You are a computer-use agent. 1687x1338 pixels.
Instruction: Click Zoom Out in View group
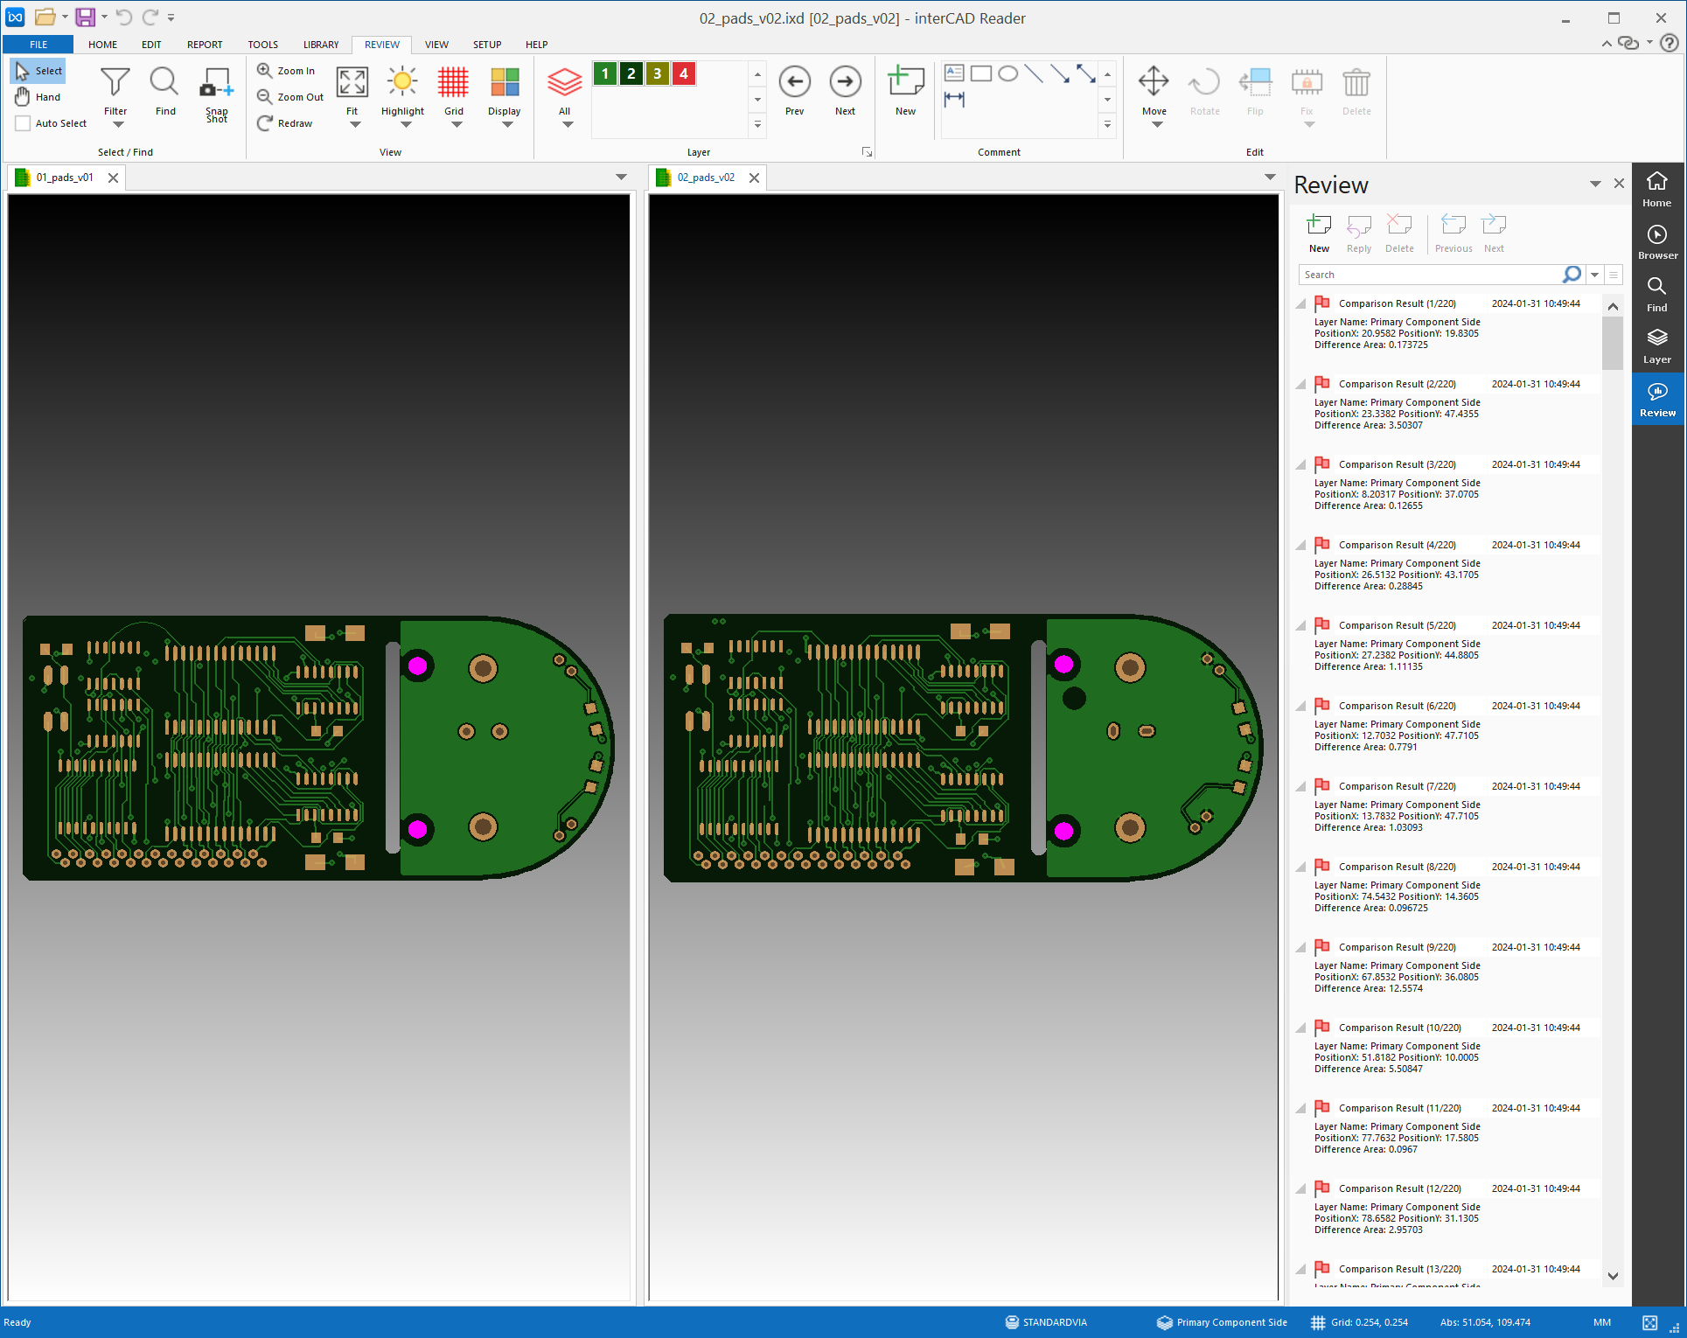(x=290, y=97)
